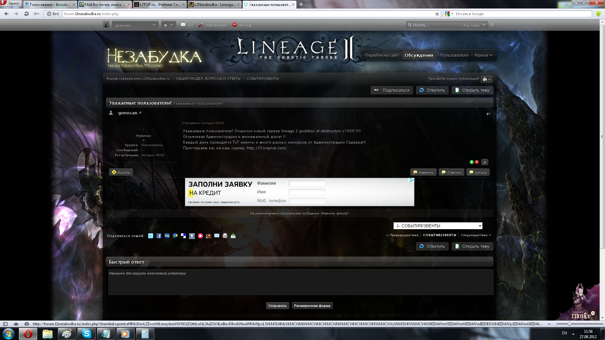The image size is (605, 340).
Task: Open the Разное menu dropdown
Action: coord(483,55)
